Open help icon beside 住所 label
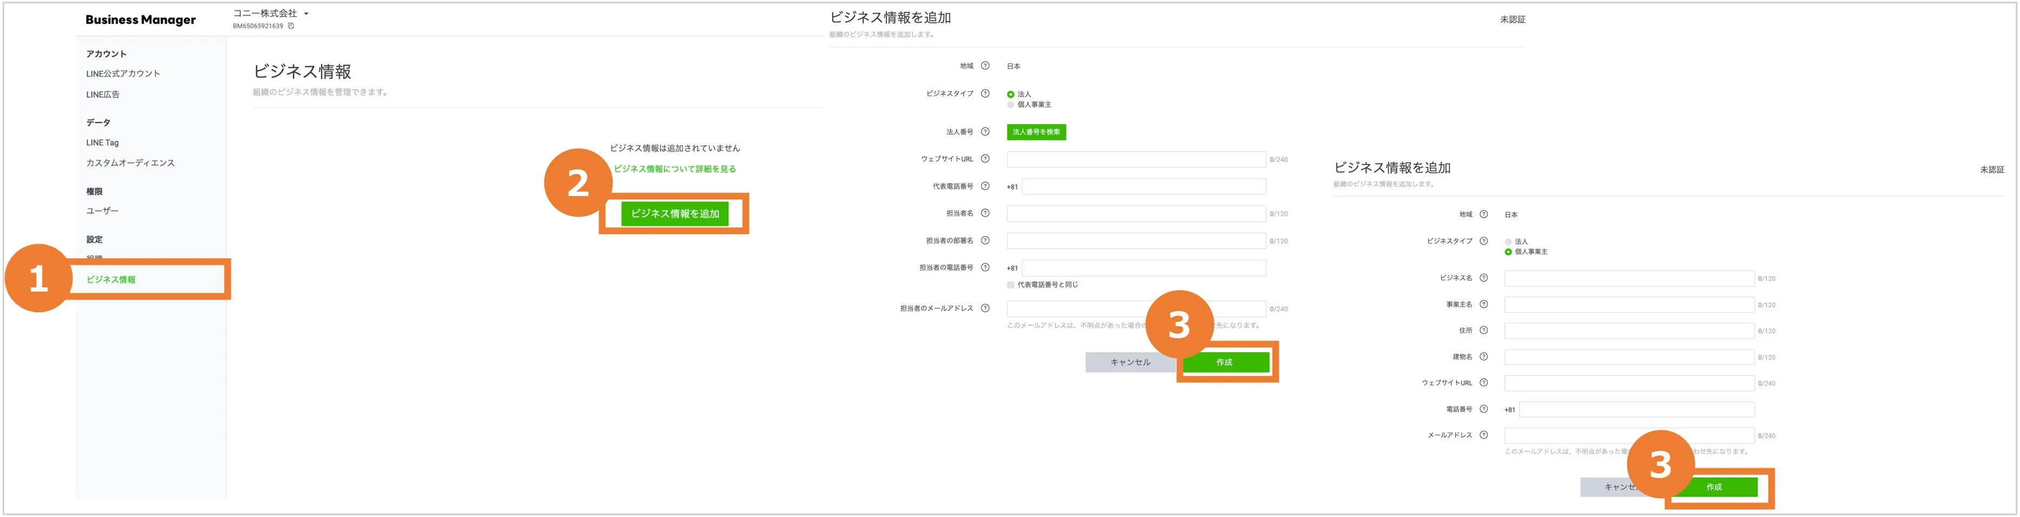Screen dimensions: 2020x517 [x=1483, y=331]
